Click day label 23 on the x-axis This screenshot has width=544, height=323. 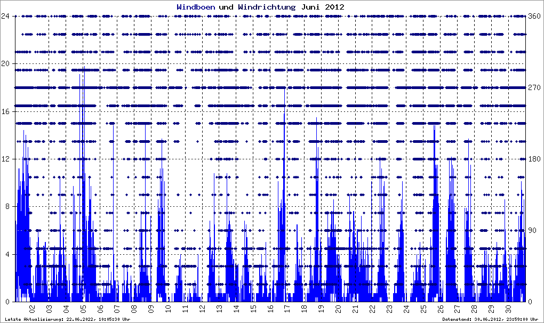click(x=389, y=309)
